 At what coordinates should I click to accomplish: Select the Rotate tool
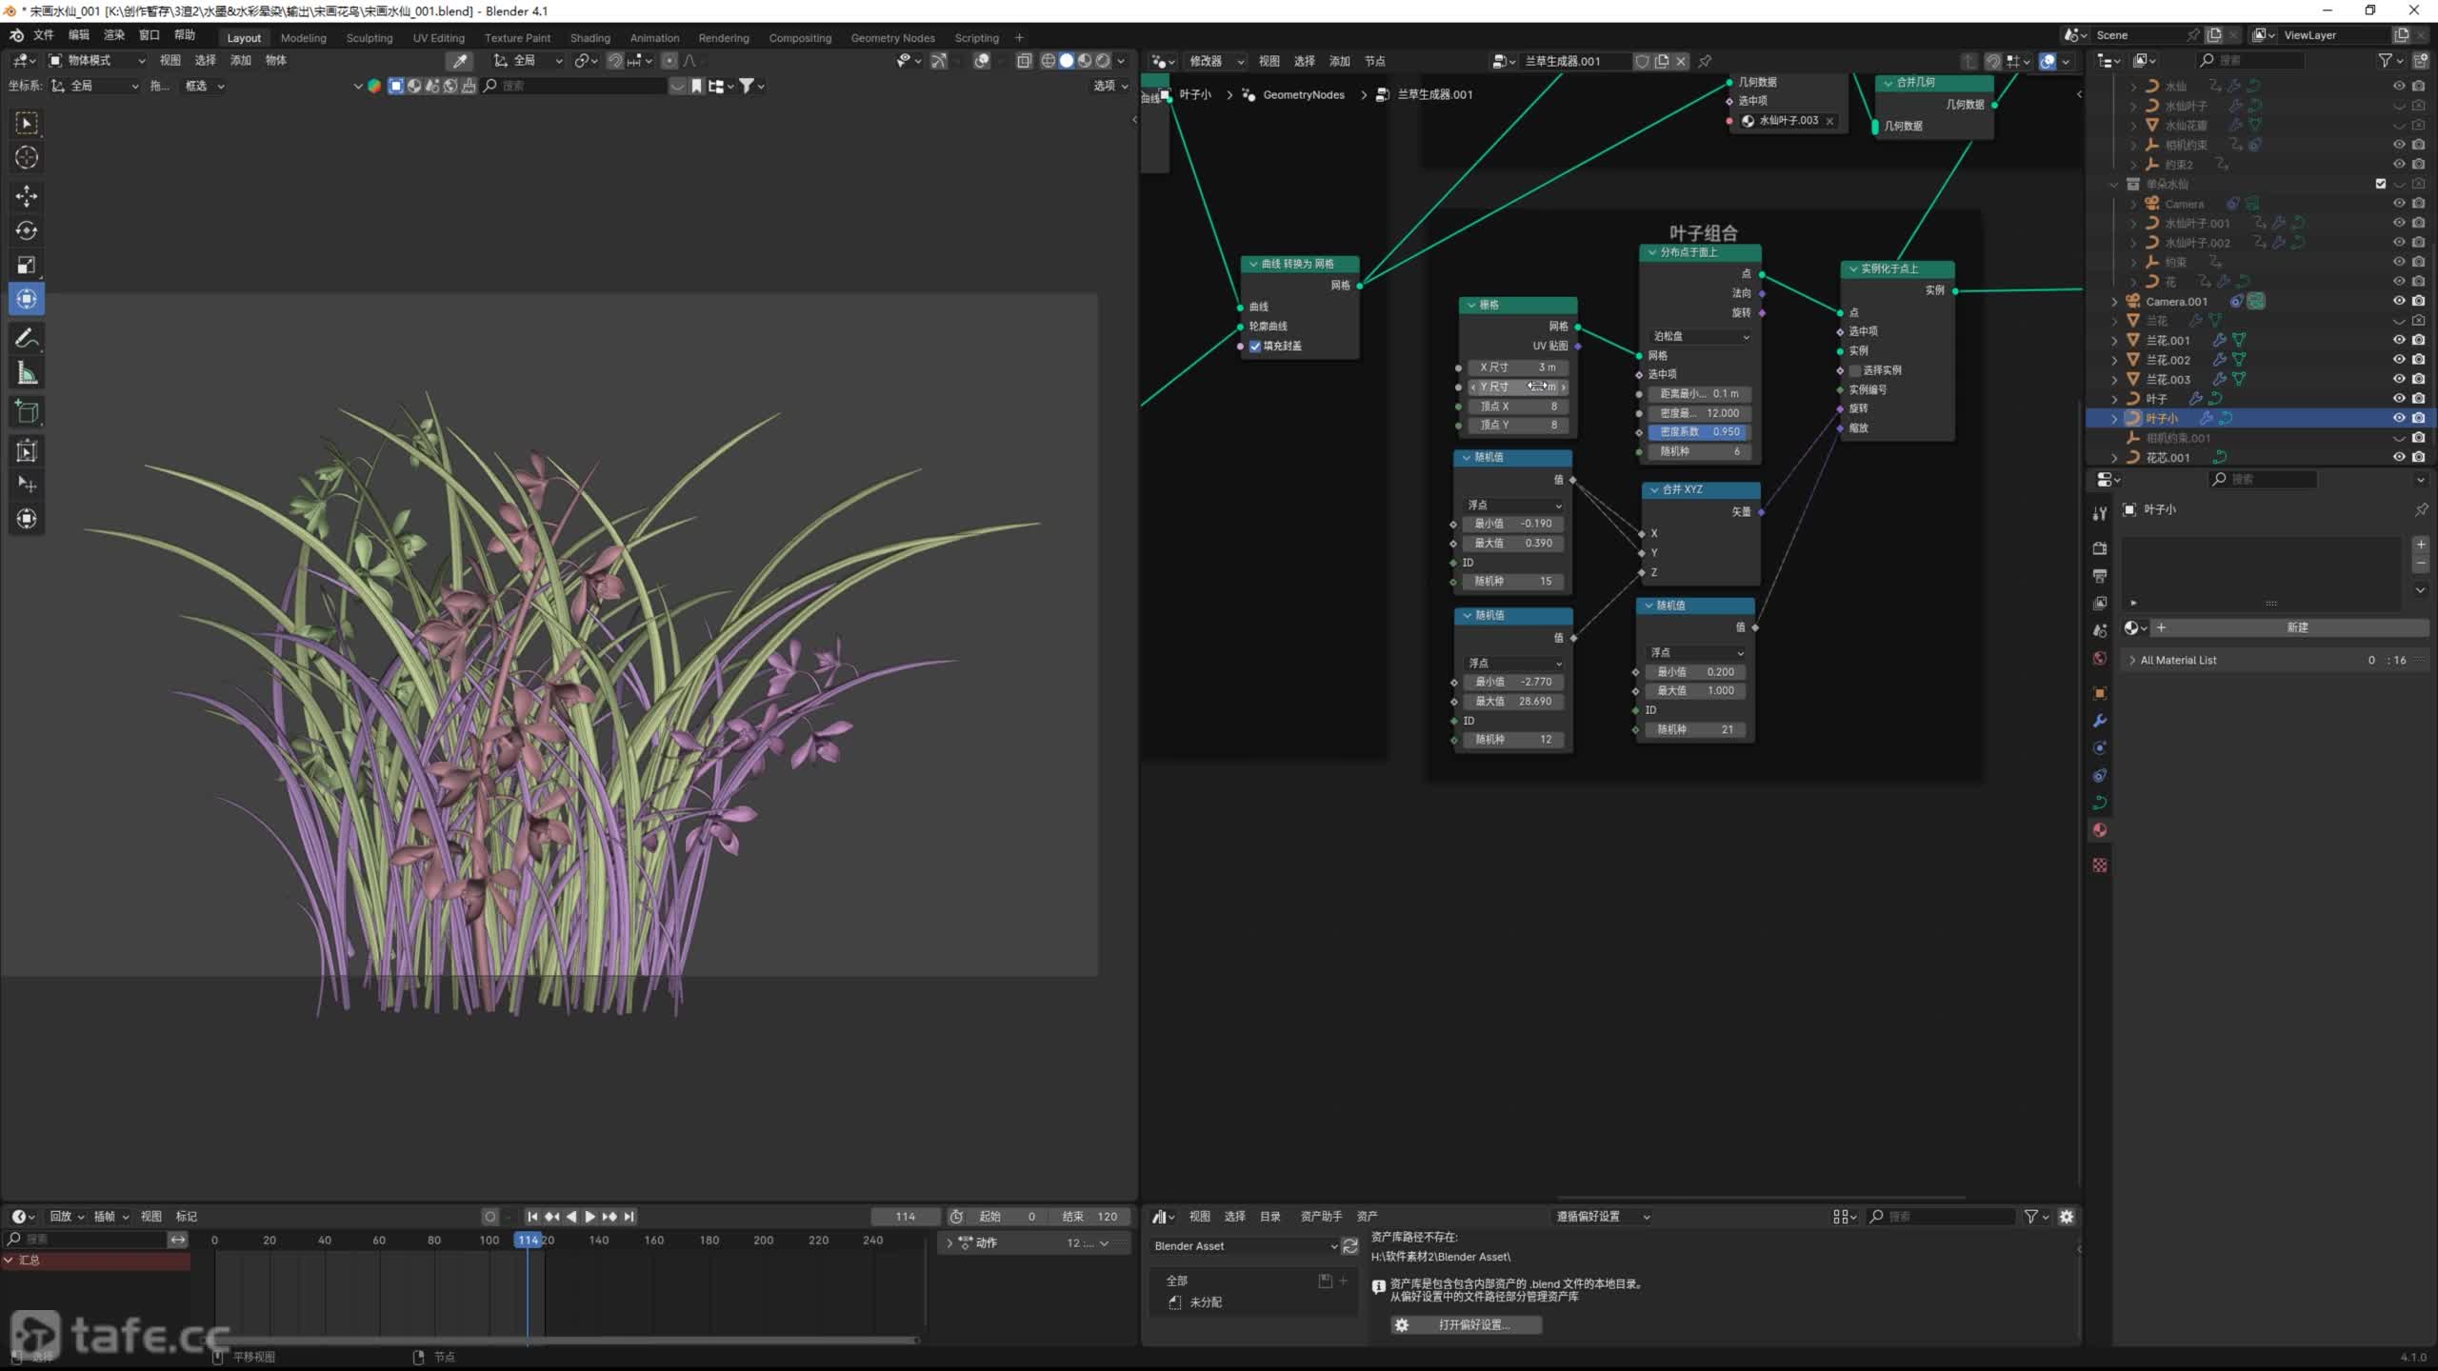coord(27,230)
